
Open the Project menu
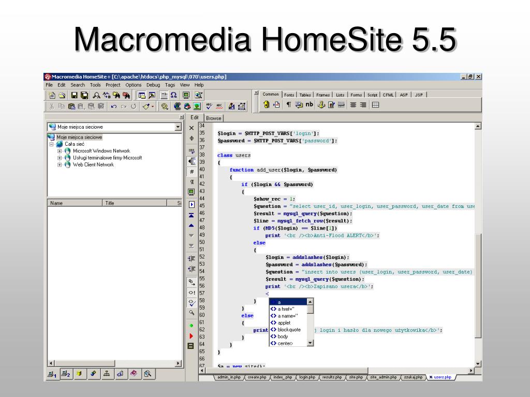[x=113, y=85]
